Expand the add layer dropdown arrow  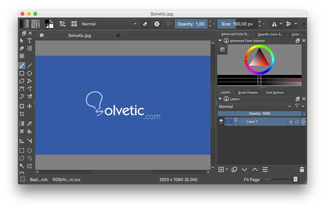(227, 169)
